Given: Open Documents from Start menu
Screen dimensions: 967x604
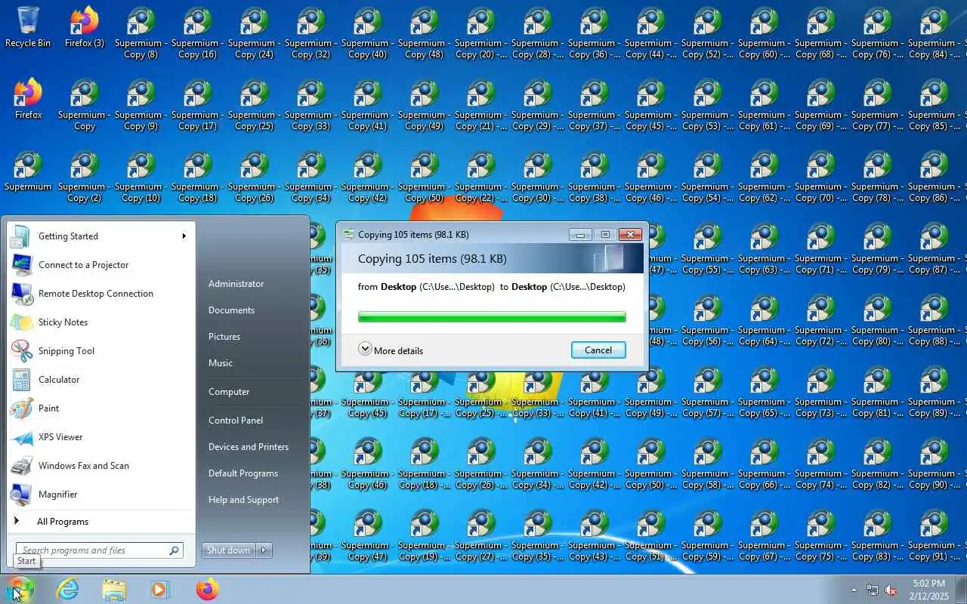Looking at the screenshot, I should pyautogui.click(x=231, y=310).
